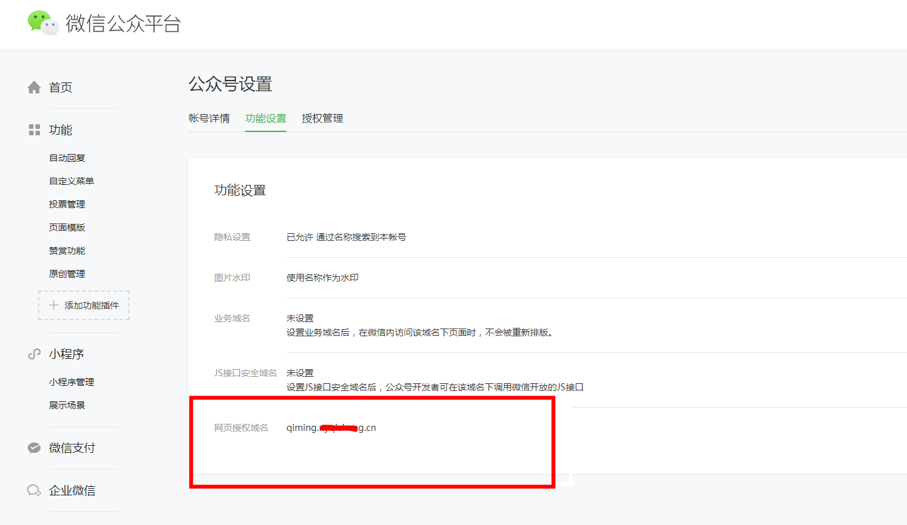Click the WeChat logo icon
Screen dimensions: 907x525
coord(43,23)
